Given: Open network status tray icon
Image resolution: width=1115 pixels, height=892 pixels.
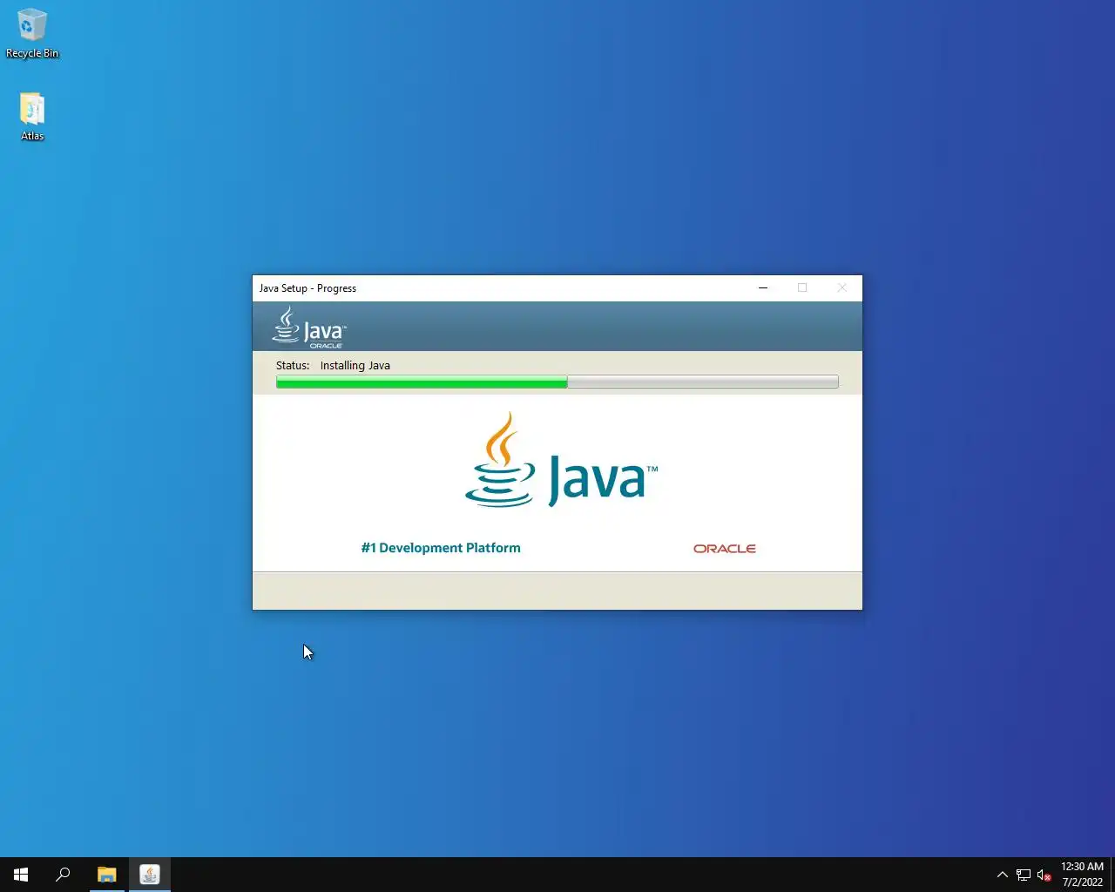Looking at the screenshot, I should coord(1024,875).
